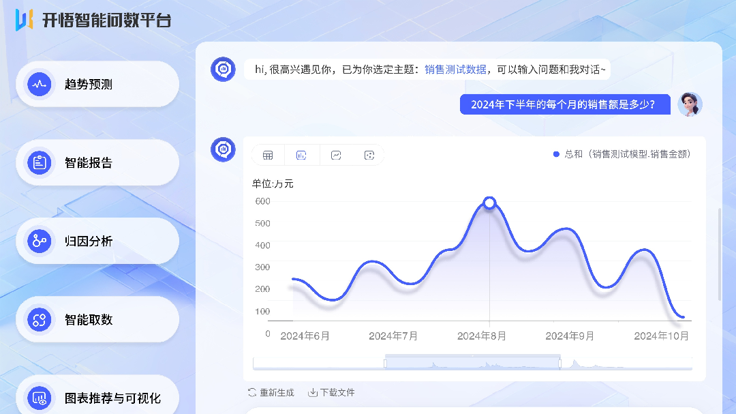Switch chart to table view icon

[x=268, y=156]
